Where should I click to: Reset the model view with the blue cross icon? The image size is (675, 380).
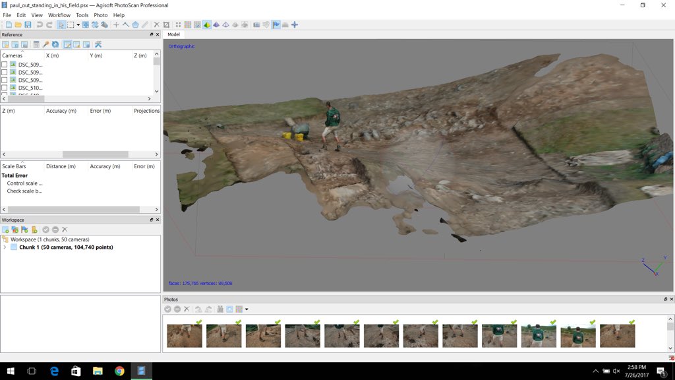(295, 25)
